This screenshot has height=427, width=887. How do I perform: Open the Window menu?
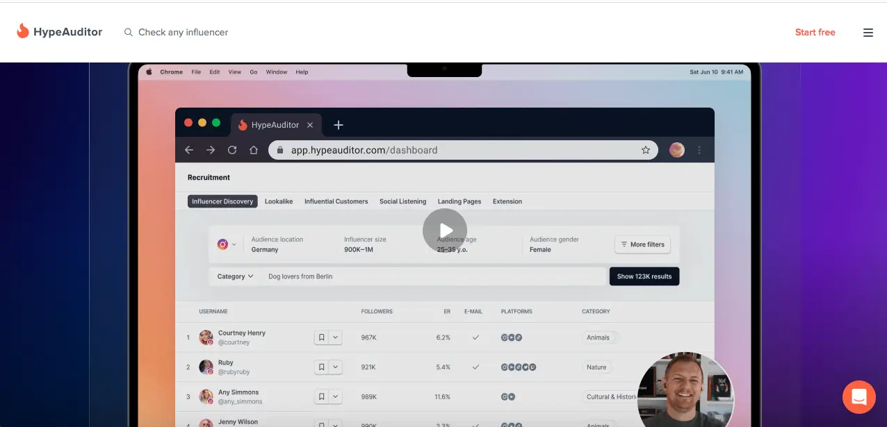277,72
